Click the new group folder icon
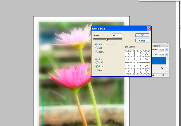 [153, 75]
